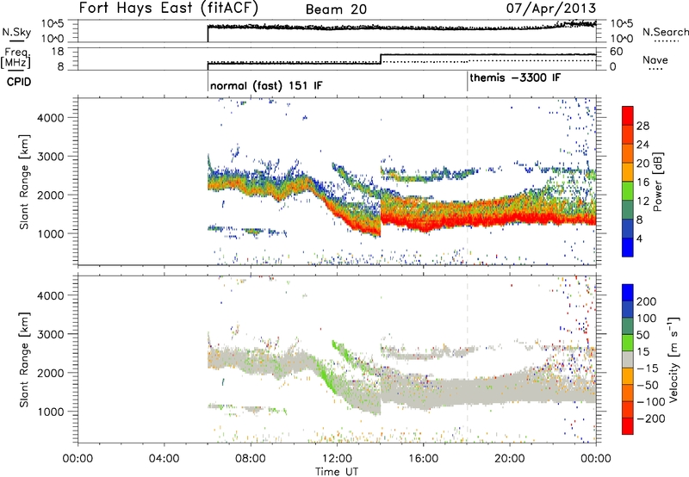The height and width of the screenshot is (477, 689).
Task: Click the red bottom segment of velocity colorbar
Action: click(x=628, y=426)
